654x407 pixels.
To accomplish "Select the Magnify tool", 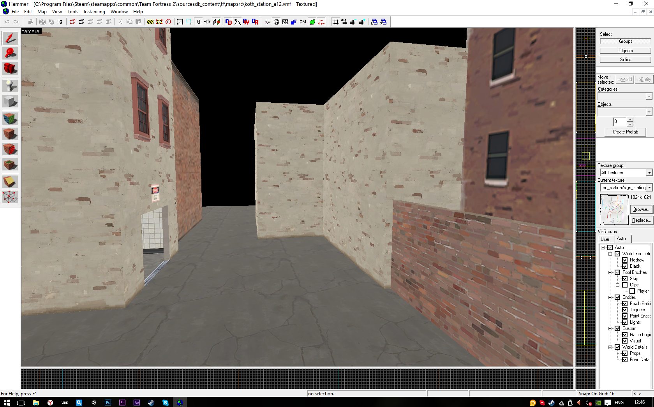I will 10,53.
